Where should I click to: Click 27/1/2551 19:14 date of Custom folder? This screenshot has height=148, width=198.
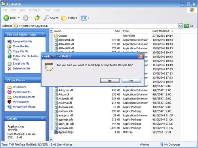click(162, 36)
